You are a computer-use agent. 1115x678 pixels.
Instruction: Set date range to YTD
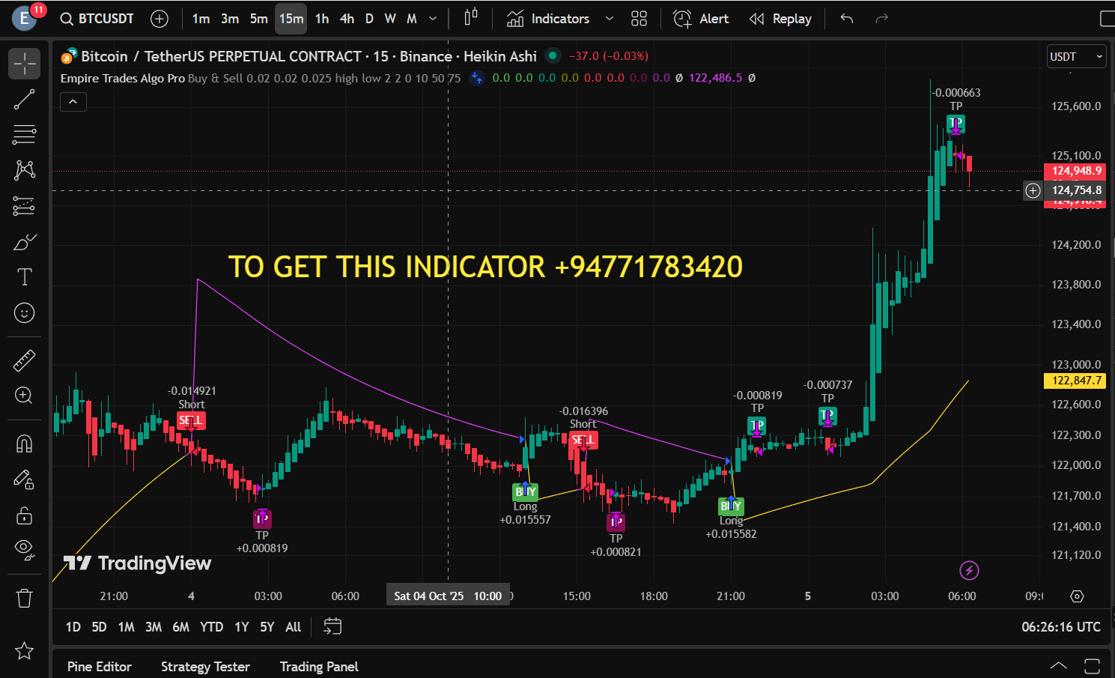coord(212,627)
